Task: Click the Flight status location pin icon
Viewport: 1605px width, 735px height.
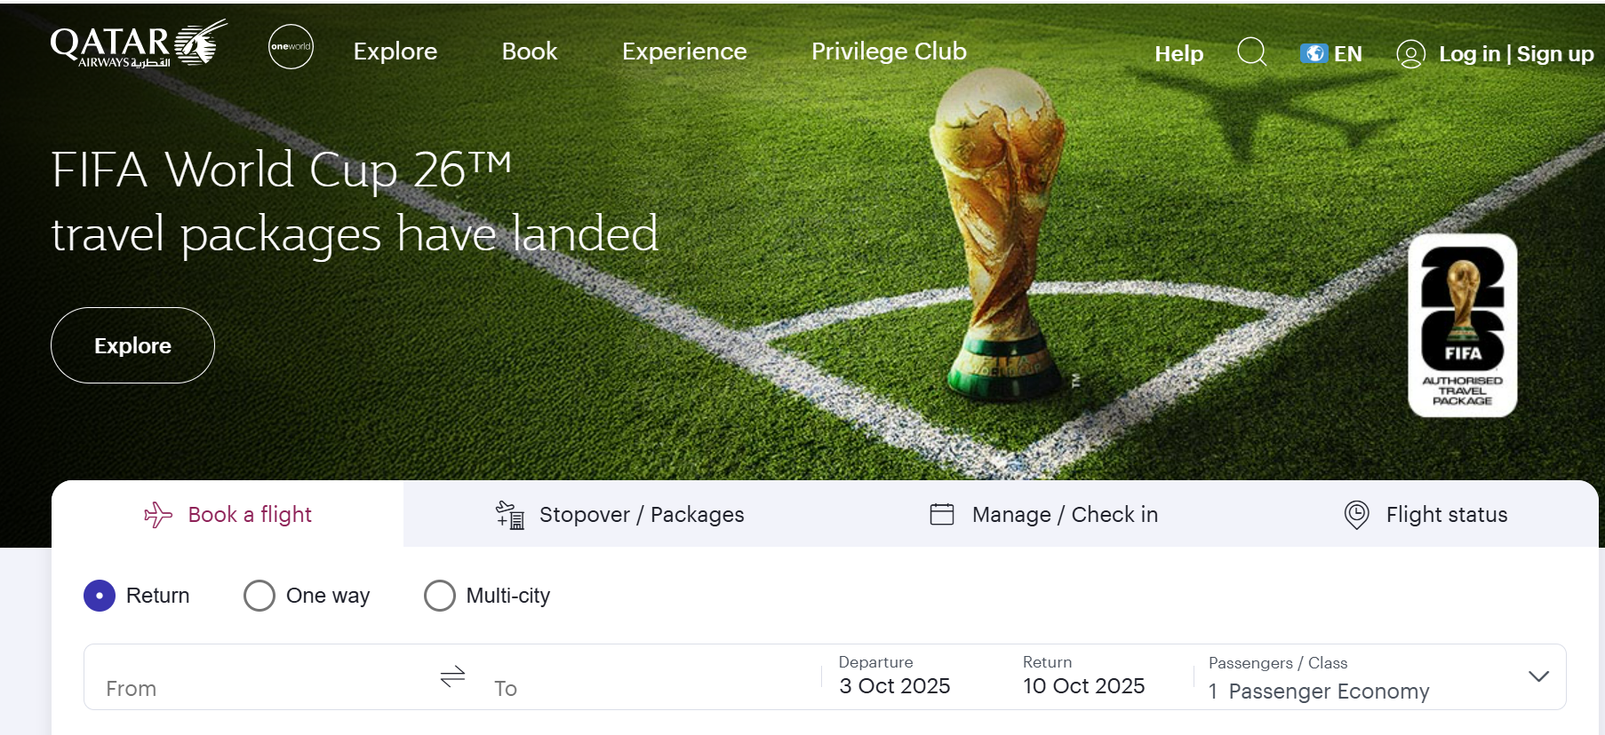Action: 1356,515
